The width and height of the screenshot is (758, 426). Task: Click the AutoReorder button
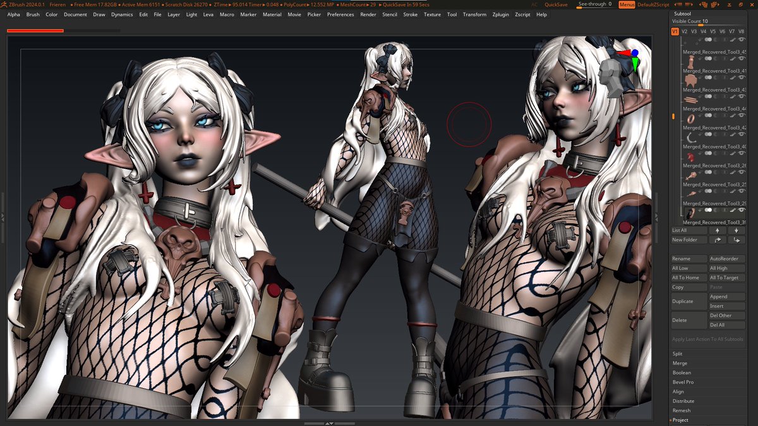coord(727,259)
